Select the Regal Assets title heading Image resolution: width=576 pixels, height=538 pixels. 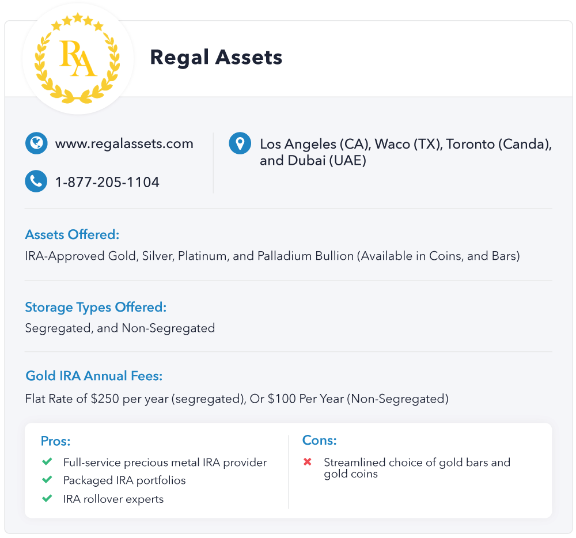pyautogui.click(x=216, y=57)
